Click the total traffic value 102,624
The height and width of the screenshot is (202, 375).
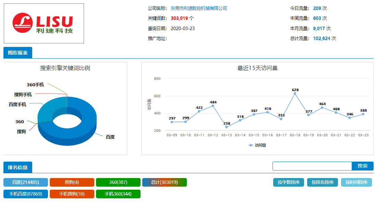pos(322,38)
